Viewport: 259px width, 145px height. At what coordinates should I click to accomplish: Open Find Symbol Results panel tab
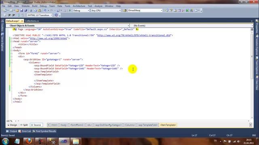44,131
